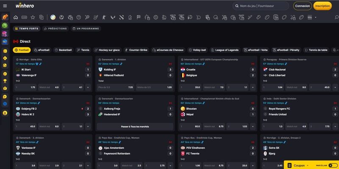Viewport: 339px width, 169px height.
Task: Select eCourses de Chevaux filter
Action: (x=168, y=50)
